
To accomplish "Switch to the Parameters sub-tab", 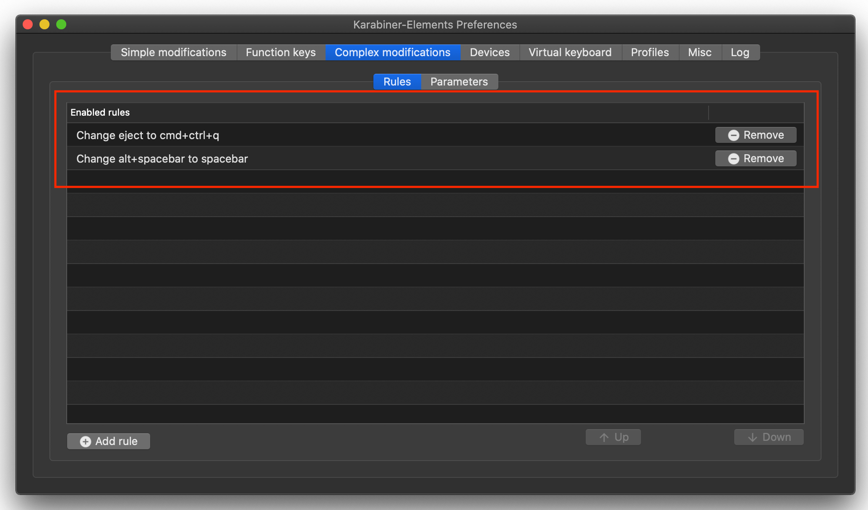I will point(459,82).
